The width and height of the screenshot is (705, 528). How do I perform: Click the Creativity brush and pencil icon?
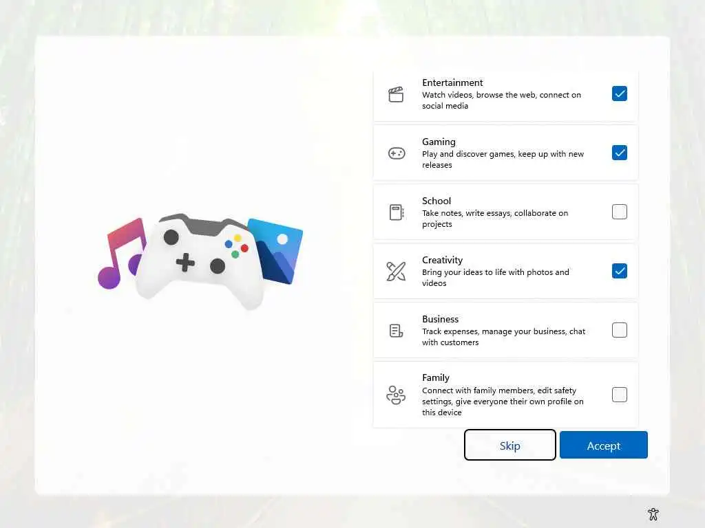pyautogui.click(x=396, y=271)
